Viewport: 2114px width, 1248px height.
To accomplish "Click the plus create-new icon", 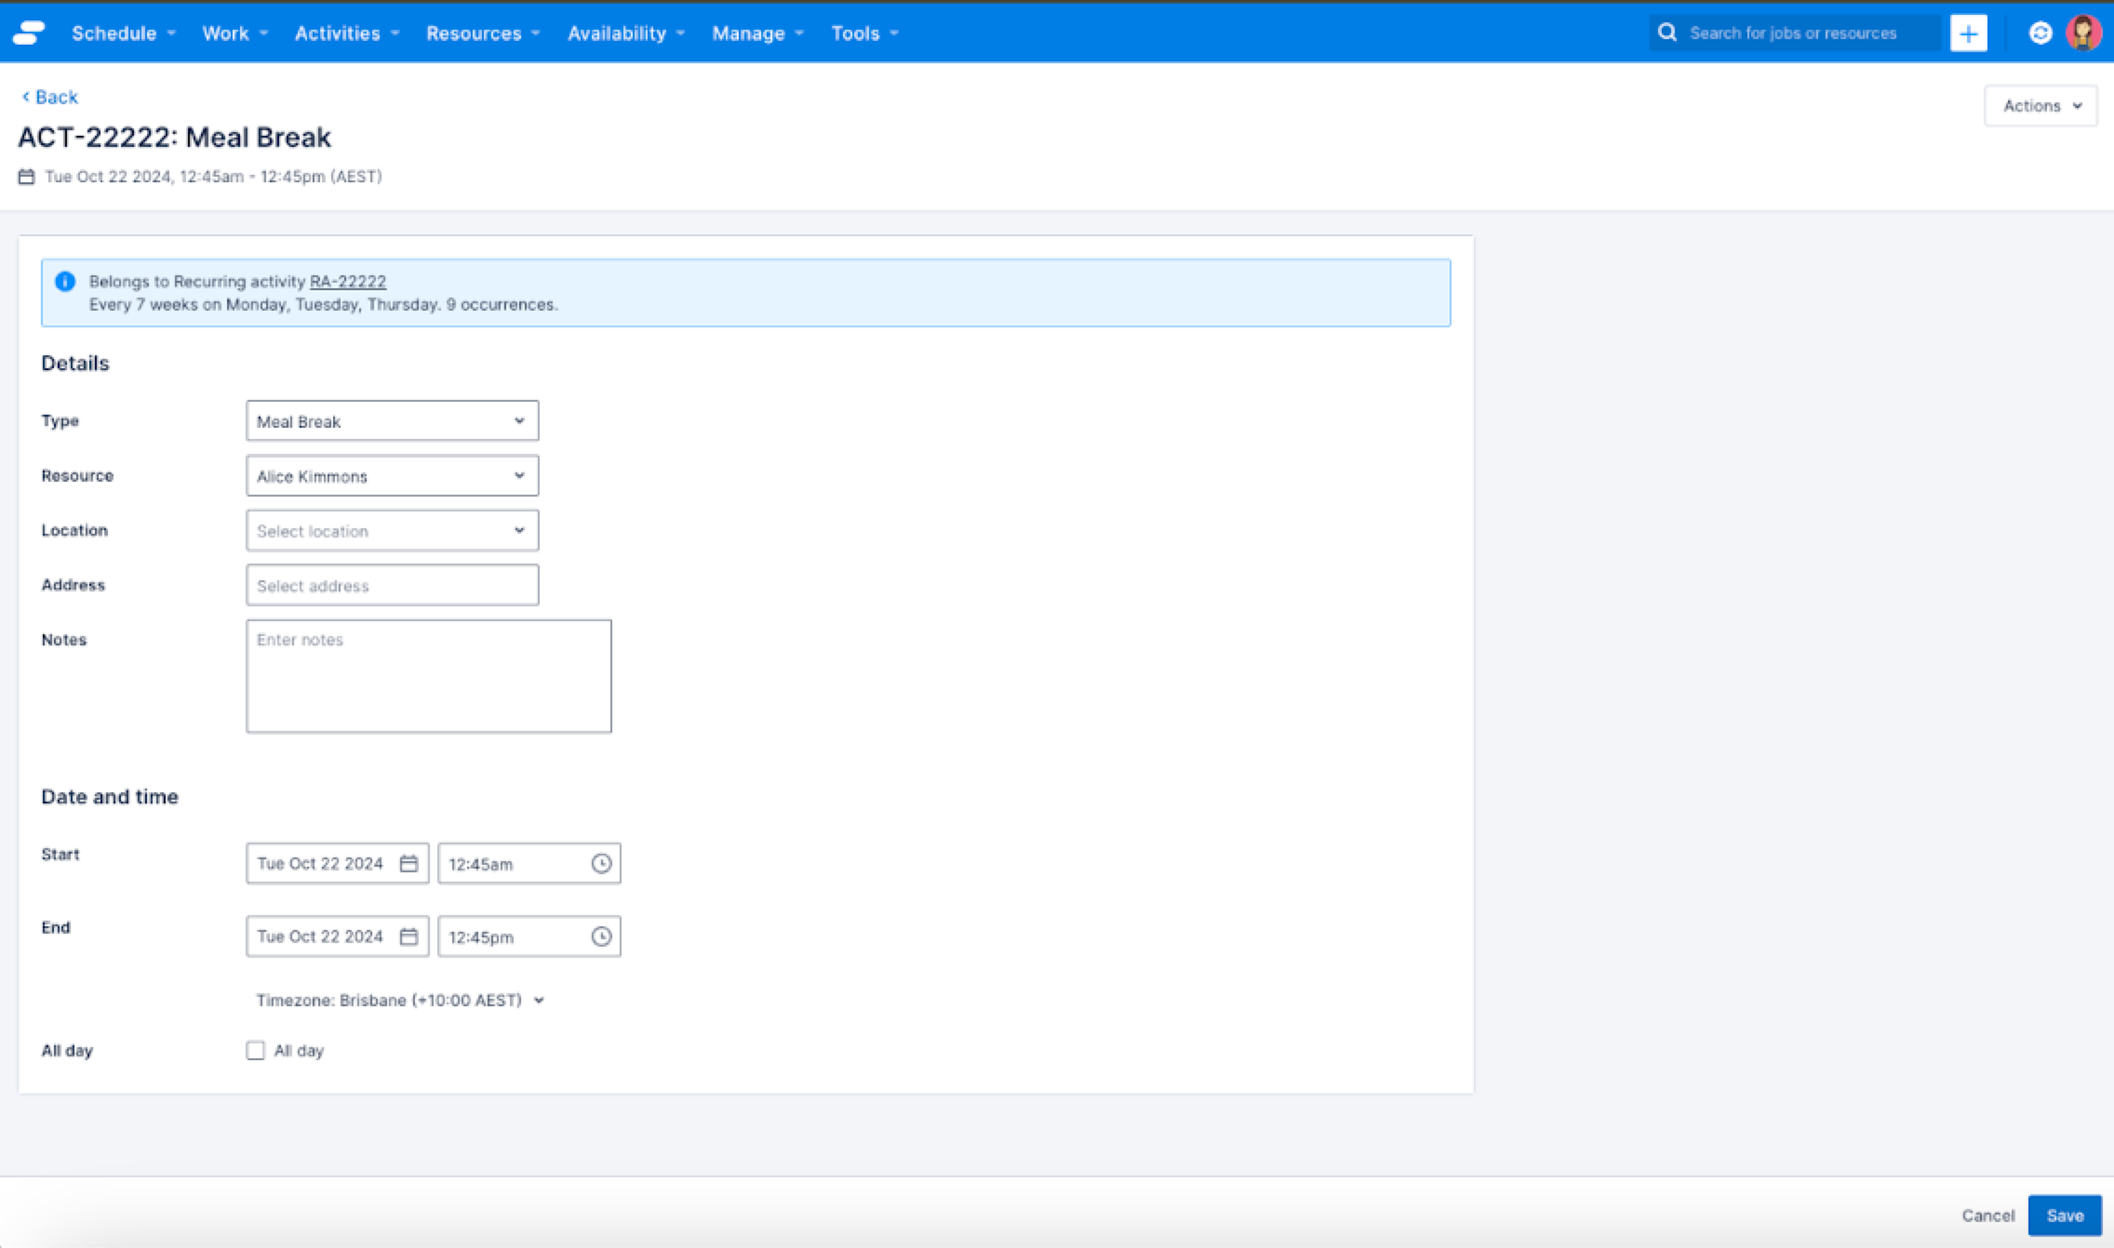I will [1968, 33].
